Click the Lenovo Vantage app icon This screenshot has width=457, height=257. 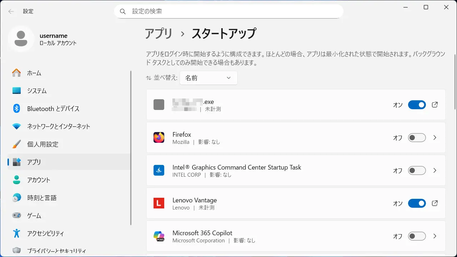pyautogui.click(x=159, y=203)
